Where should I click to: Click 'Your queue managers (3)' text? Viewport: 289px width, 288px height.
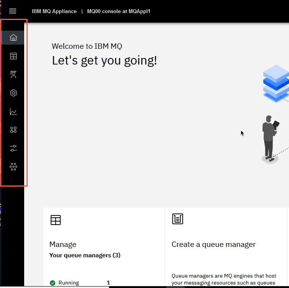click(85, 255)
